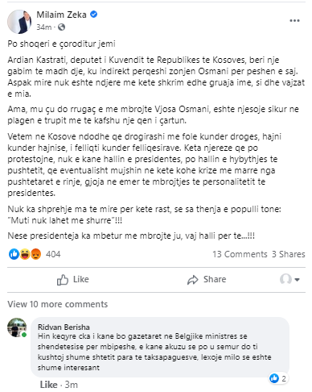This screenshot has height=392, width=312.
Task: Like Ridvan Berisha's comment
Action: [x=49, y=385]
